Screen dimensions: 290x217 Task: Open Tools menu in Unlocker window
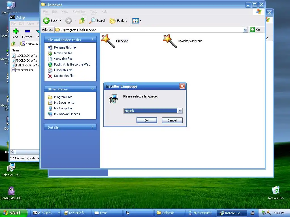93,12
